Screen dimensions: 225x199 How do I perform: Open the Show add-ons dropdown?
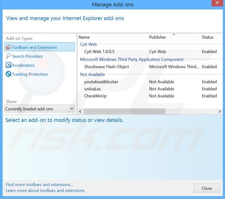[x=40, y=109]
